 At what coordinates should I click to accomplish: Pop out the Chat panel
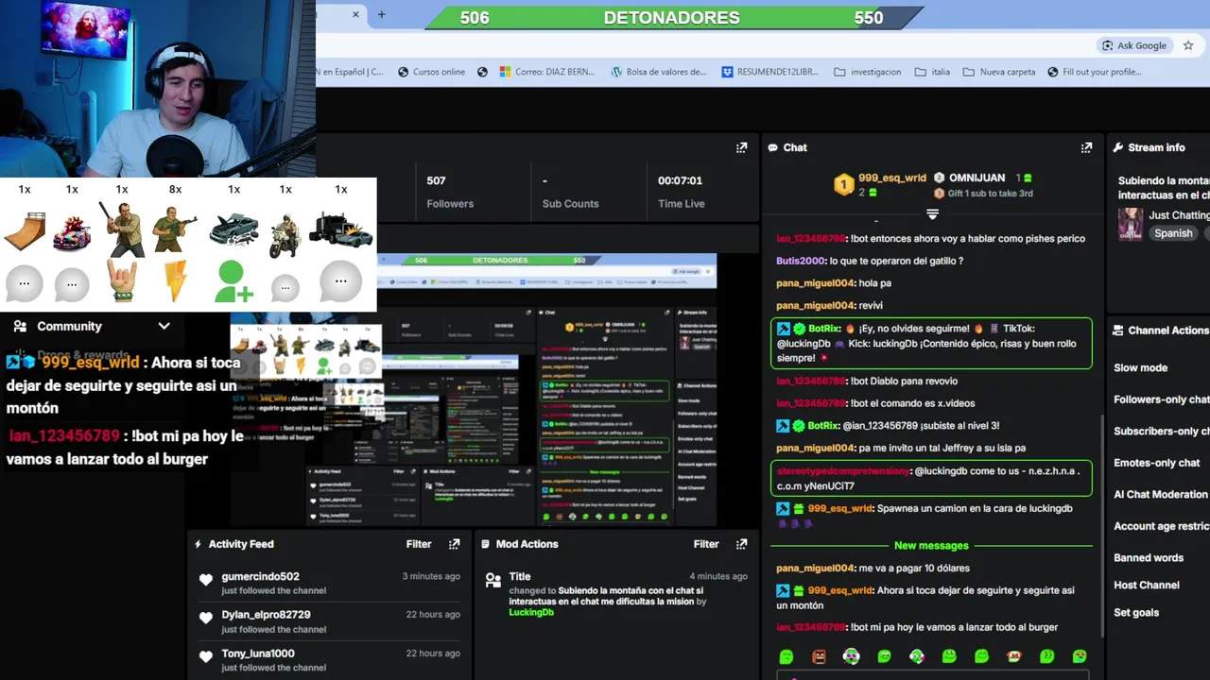click(x=1086, y=147)
